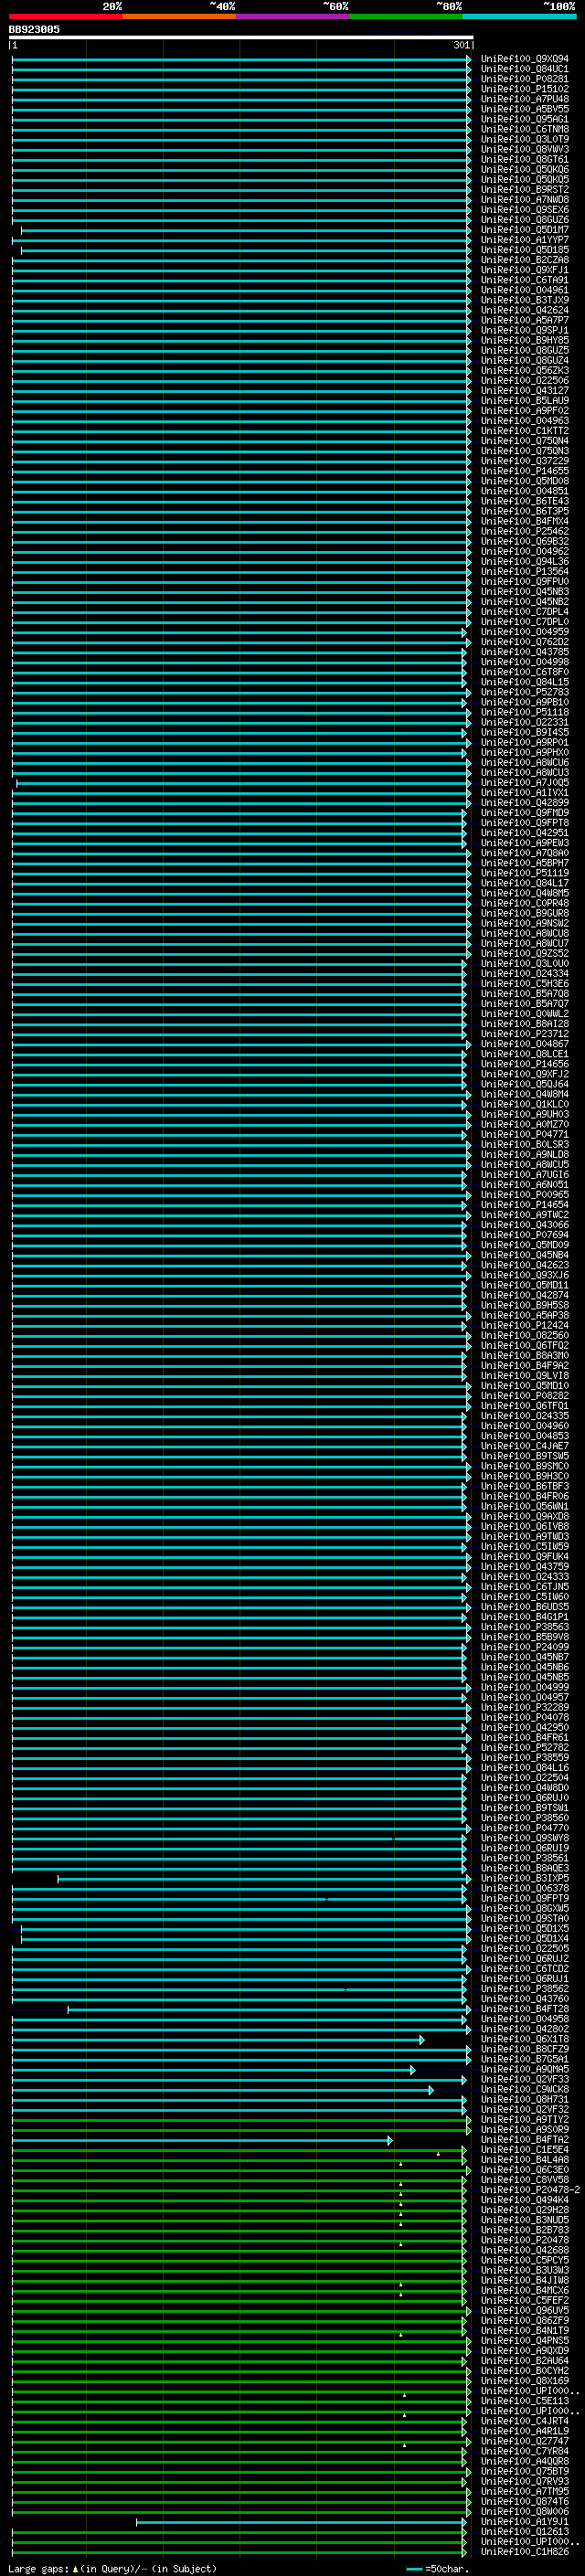Viewport: 585px width, 2576px height.
Task: Click the orange ~40% identity legend bar
Action: [179, 17]
